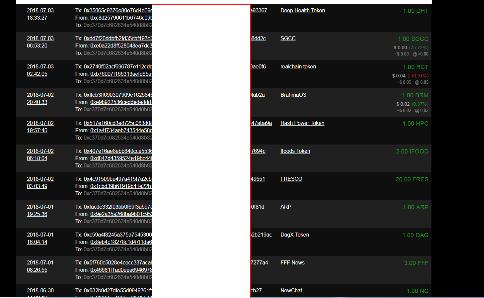Open the BrahmaOS token page
Viewport: 484px width, 298px height.
click(x=293, y=95)
